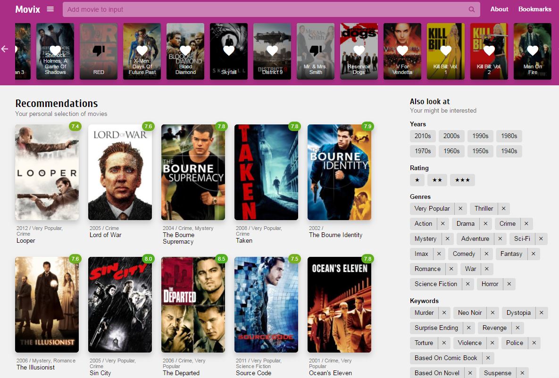This screenshot has width=559, height=378.
Task: Open the Bookmarks page
Action: [x=534, y=9]
